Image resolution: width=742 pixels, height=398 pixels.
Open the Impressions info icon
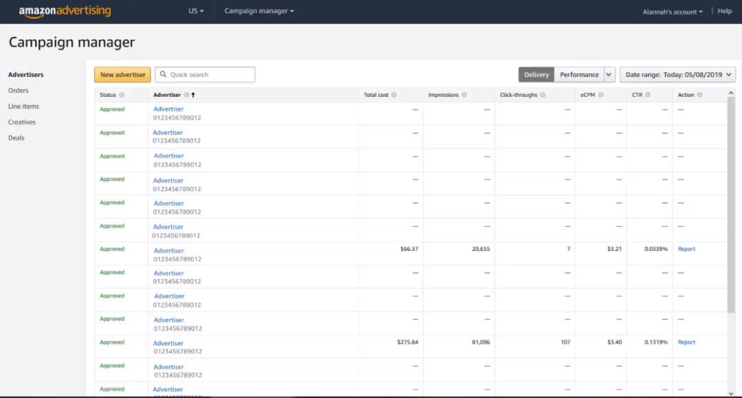464,95
